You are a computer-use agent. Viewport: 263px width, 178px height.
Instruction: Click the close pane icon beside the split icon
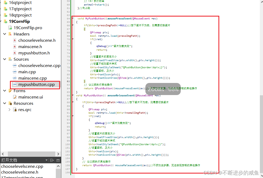pos(58,160)
